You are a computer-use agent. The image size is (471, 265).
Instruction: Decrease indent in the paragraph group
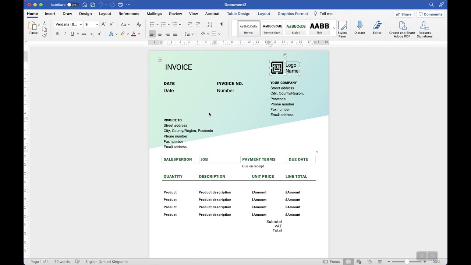190,24
